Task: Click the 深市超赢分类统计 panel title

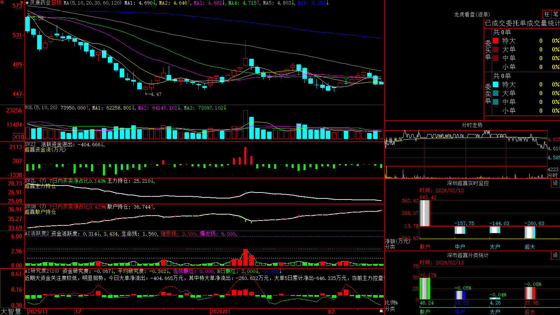Action: click(468, 255)
